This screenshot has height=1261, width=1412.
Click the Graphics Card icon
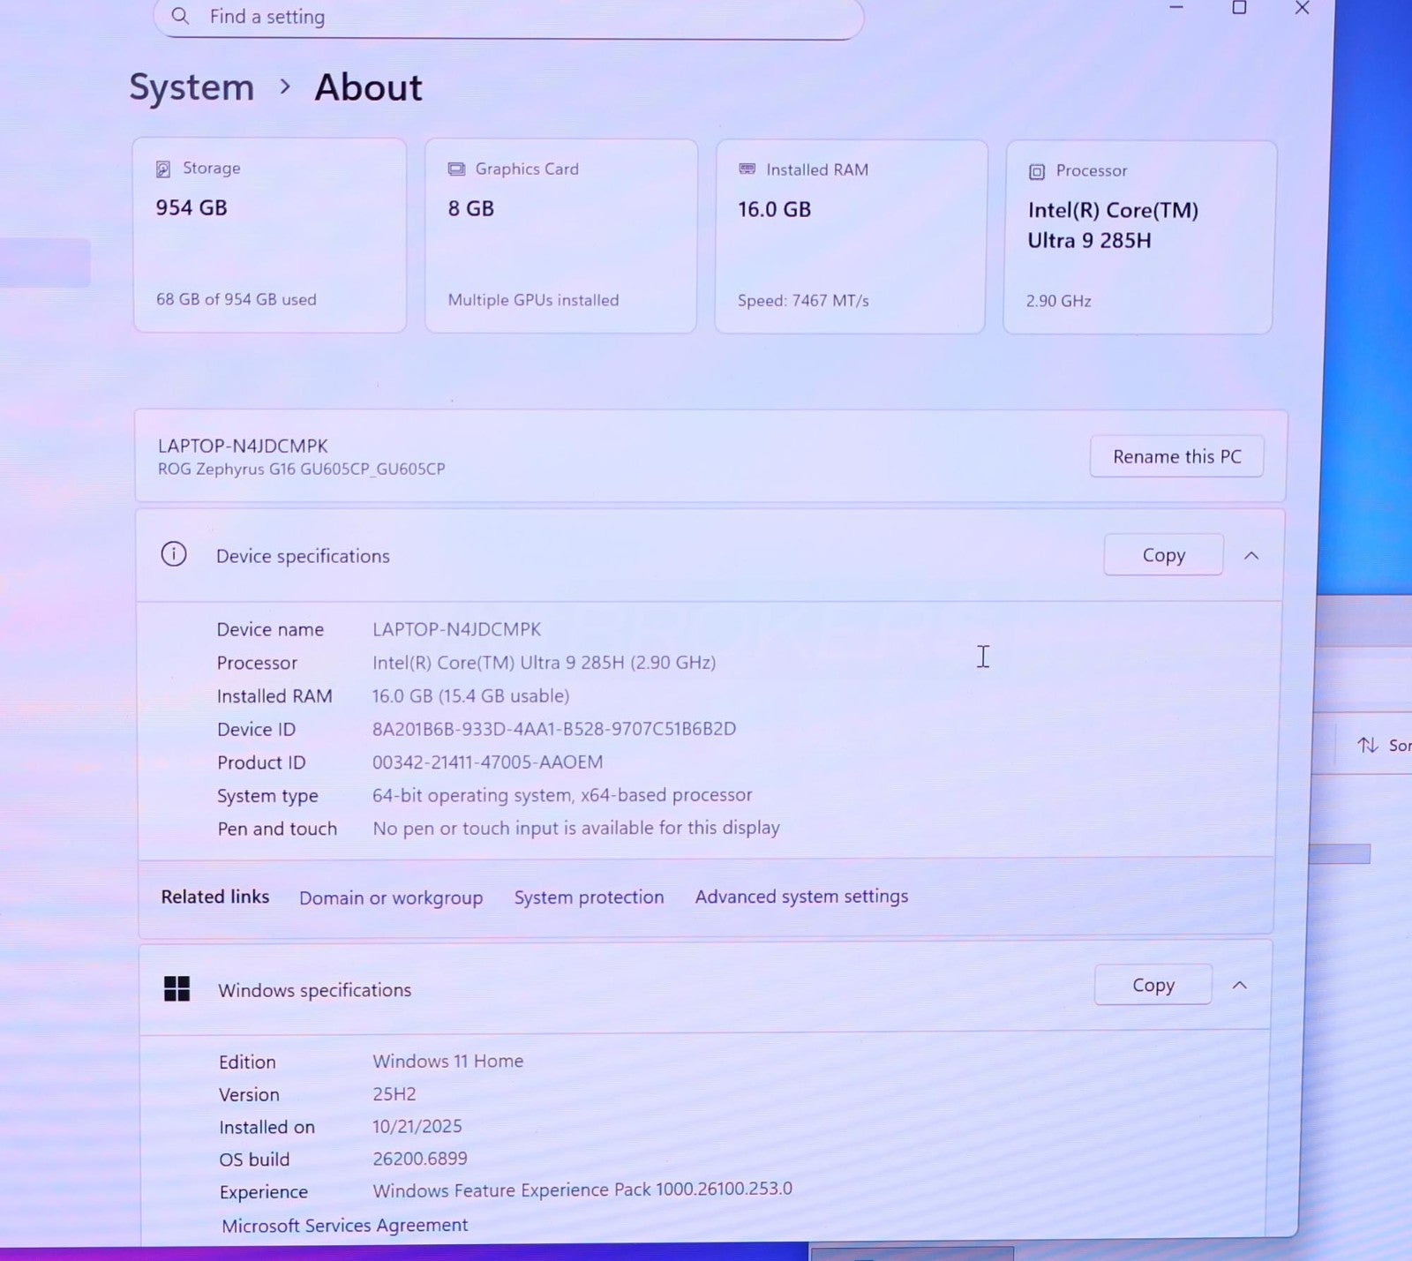coord(456,169)
